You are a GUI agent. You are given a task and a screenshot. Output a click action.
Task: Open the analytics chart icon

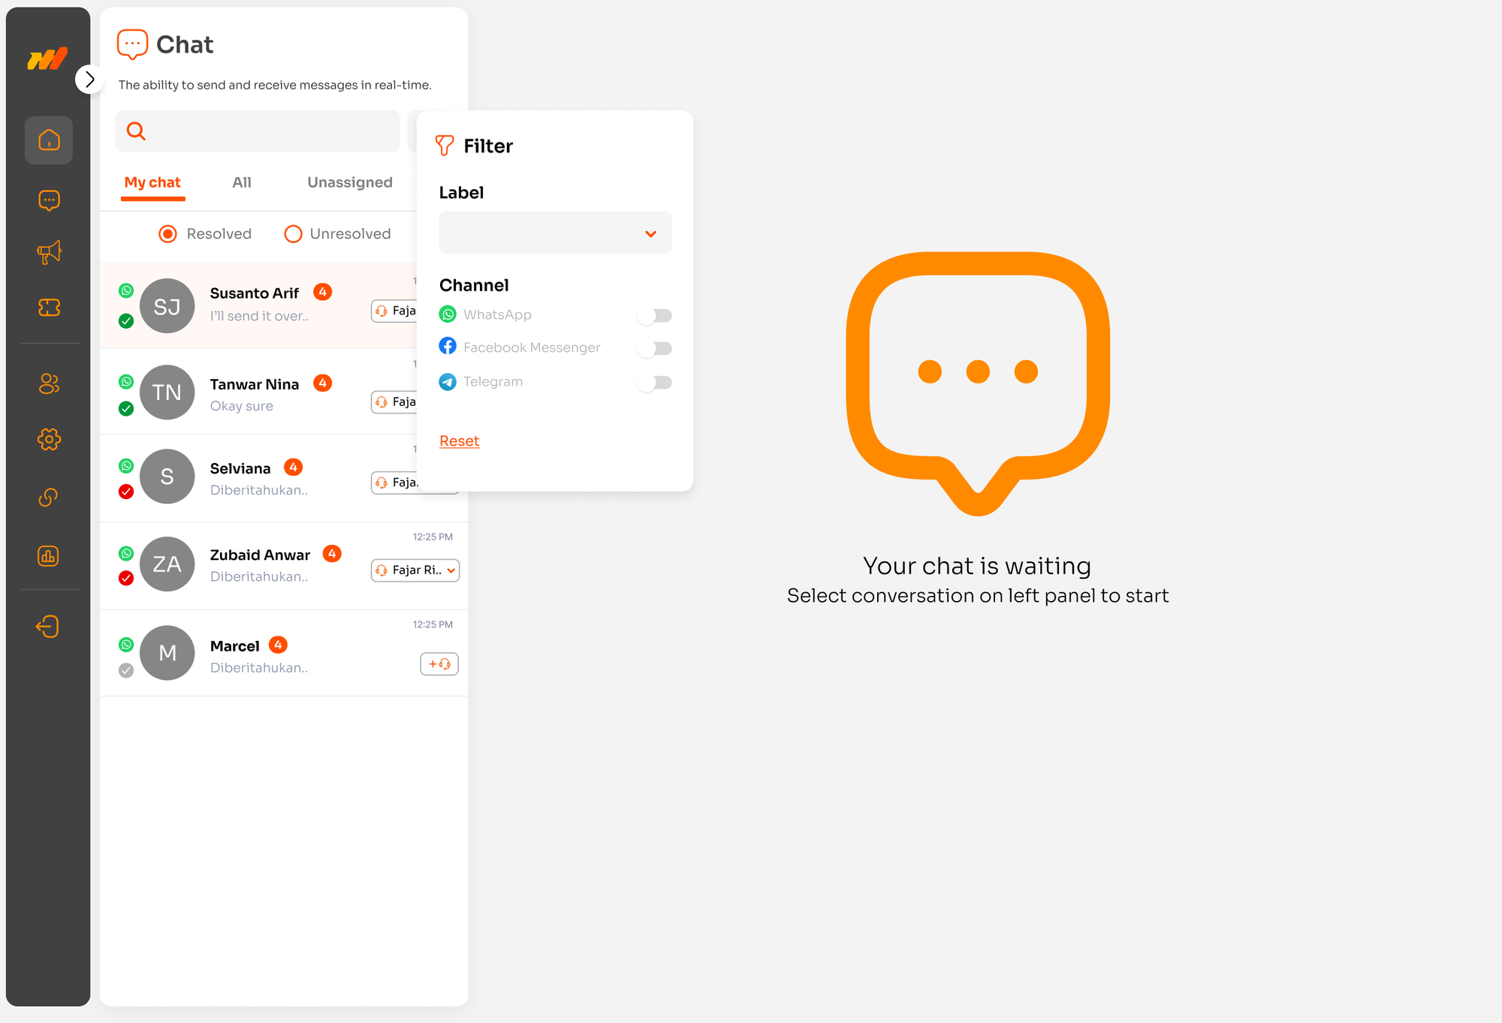click(x=49, y=556)
